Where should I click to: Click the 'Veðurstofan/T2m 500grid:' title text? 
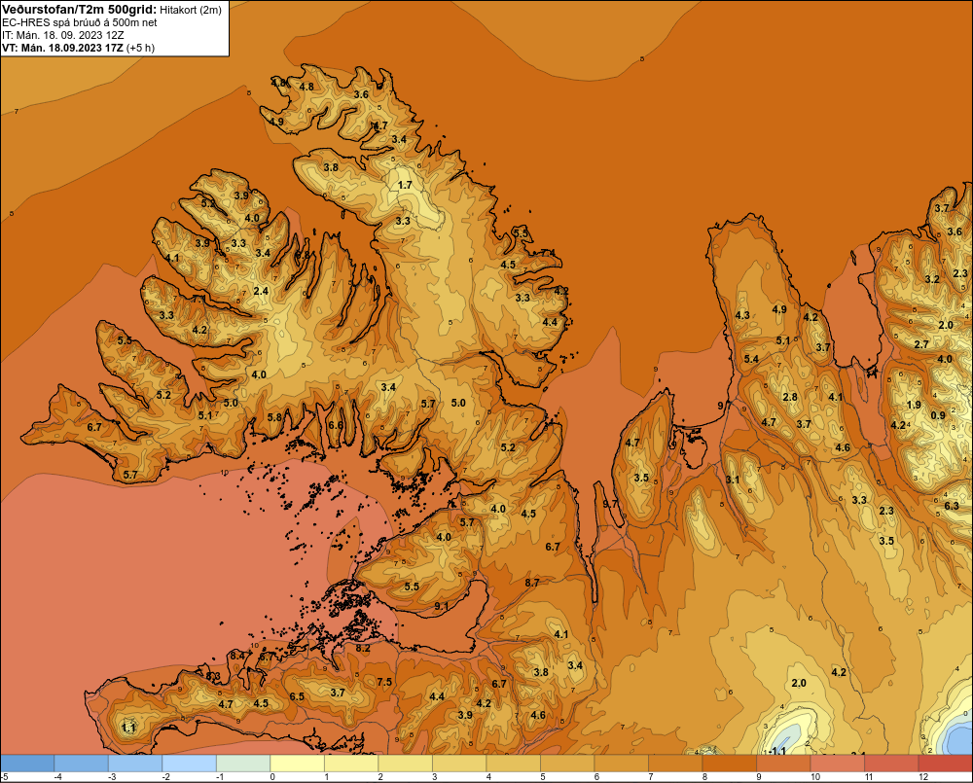[80, 10]
